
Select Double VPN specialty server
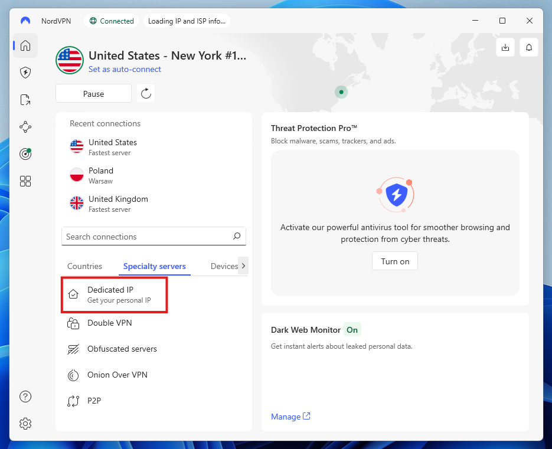pyautogui.click(x=153, y=323)
